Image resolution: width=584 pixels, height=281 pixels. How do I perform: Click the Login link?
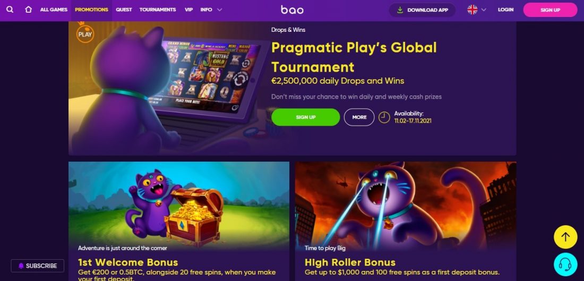point(505,10)
